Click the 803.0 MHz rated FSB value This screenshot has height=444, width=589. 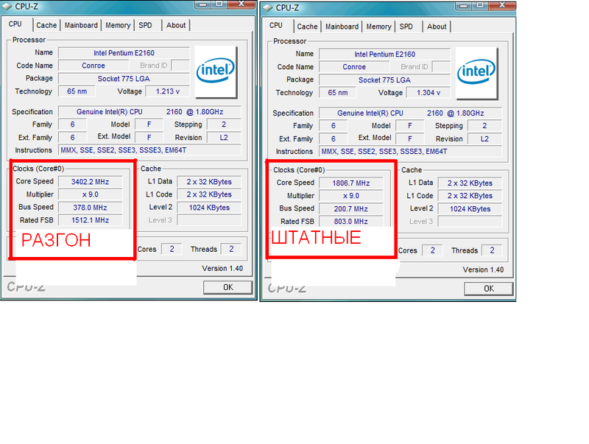[x=351, y=222]
